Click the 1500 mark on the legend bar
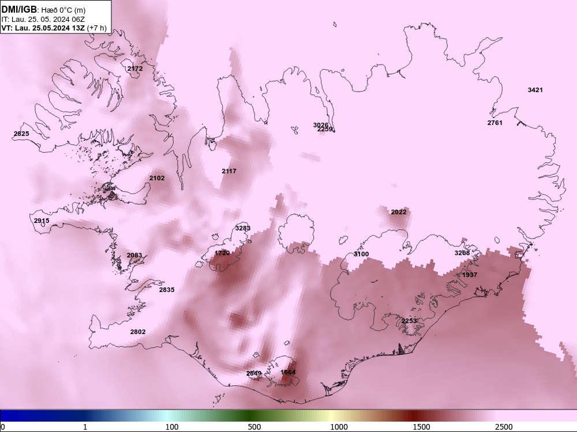577x432 pixels. [x=421, y=427]
